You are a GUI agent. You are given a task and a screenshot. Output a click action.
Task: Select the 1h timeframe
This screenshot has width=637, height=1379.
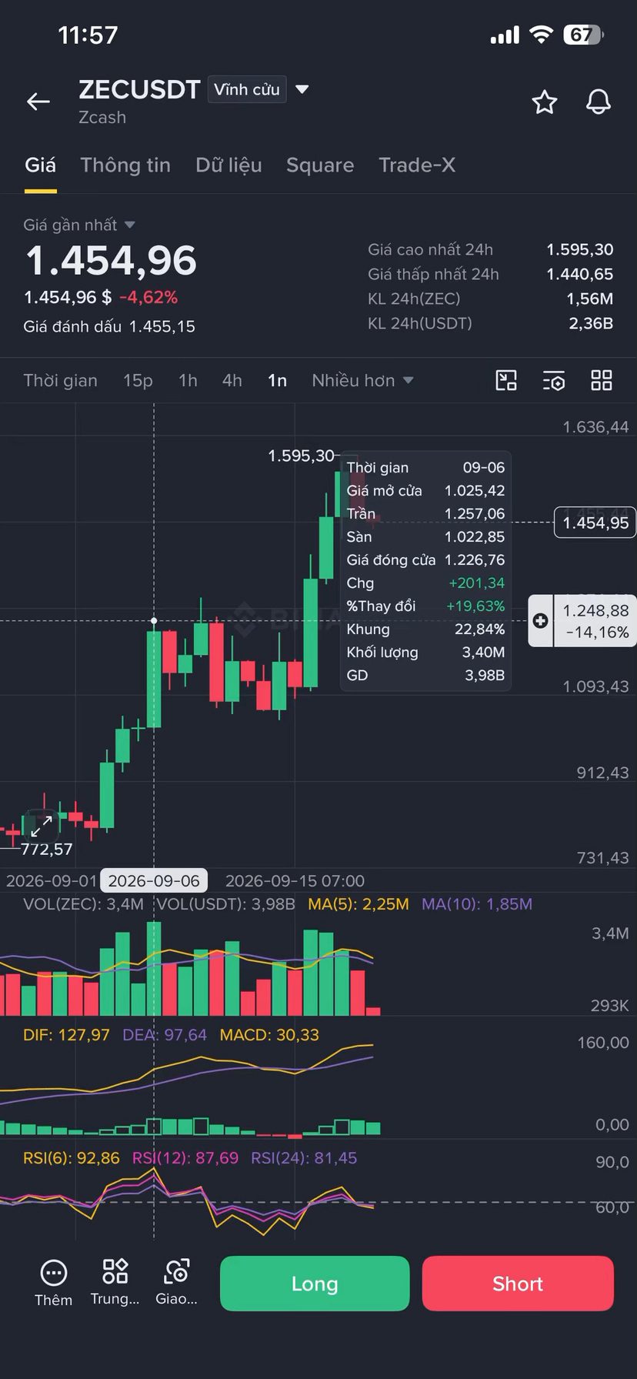click(x=188, y=380)
